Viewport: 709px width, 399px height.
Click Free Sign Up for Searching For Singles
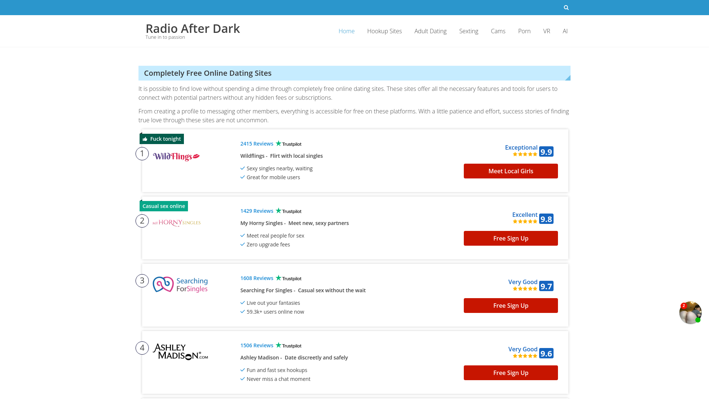point(511,306)
